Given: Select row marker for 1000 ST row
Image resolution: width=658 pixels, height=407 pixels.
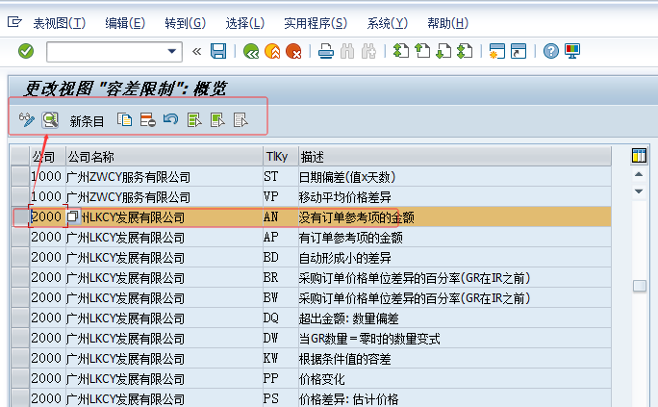Looking at the screenshot, I should point(20,177).
